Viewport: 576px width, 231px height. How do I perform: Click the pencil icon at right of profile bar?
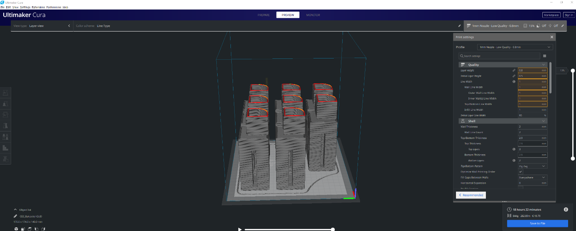click(x=562, y=26)
